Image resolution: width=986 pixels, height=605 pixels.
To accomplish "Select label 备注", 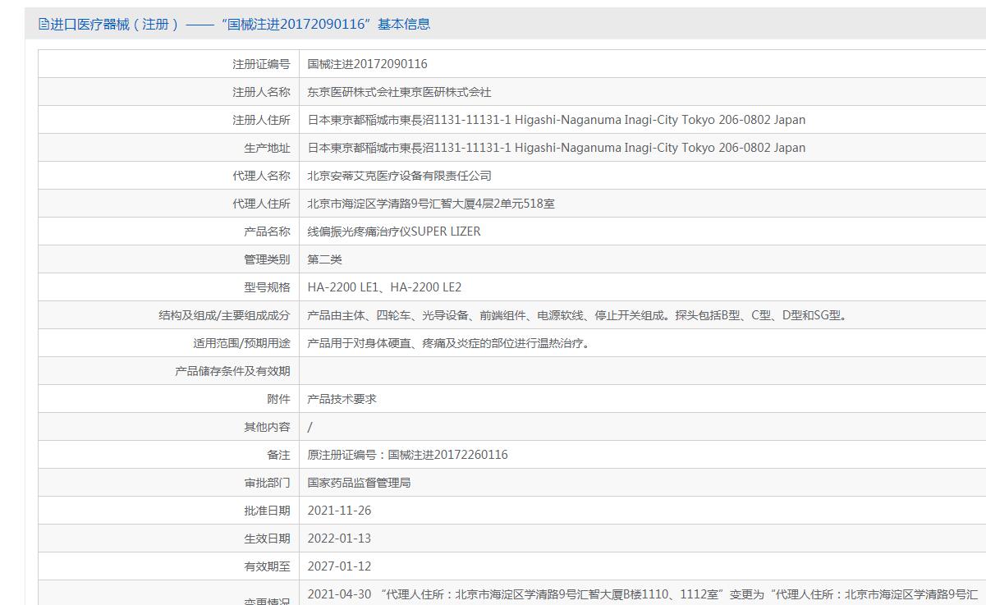I will pyautogui.click(x=278, y=455).
